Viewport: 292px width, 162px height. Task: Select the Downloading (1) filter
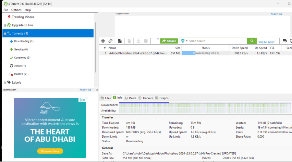[24, 41]
